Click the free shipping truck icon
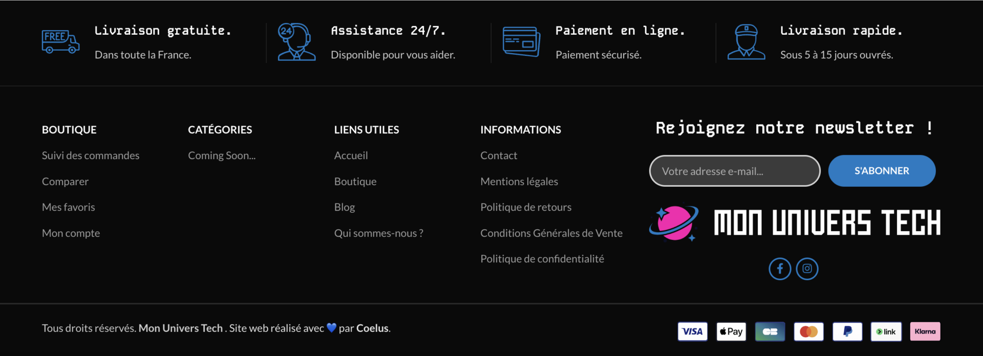983x356 pixels. [x=60, y=42]
